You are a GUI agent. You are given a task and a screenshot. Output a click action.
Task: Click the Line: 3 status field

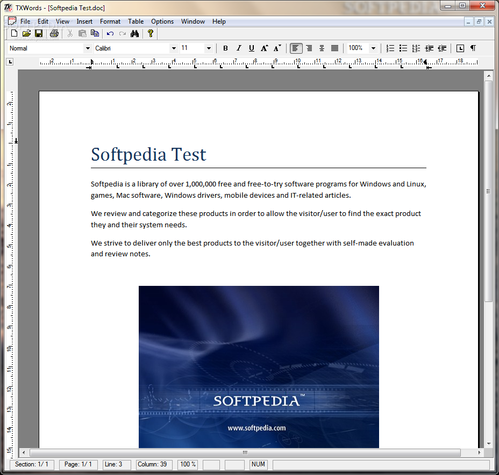click(x=117, y=464)
